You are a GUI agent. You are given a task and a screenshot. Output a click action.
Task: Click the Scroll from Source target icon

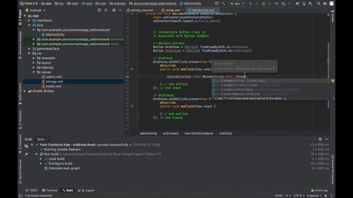99,10
